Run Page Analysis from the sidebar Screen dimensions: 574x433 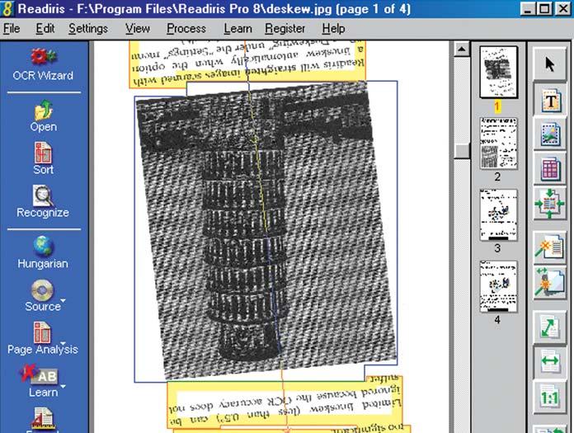[42, 332]
